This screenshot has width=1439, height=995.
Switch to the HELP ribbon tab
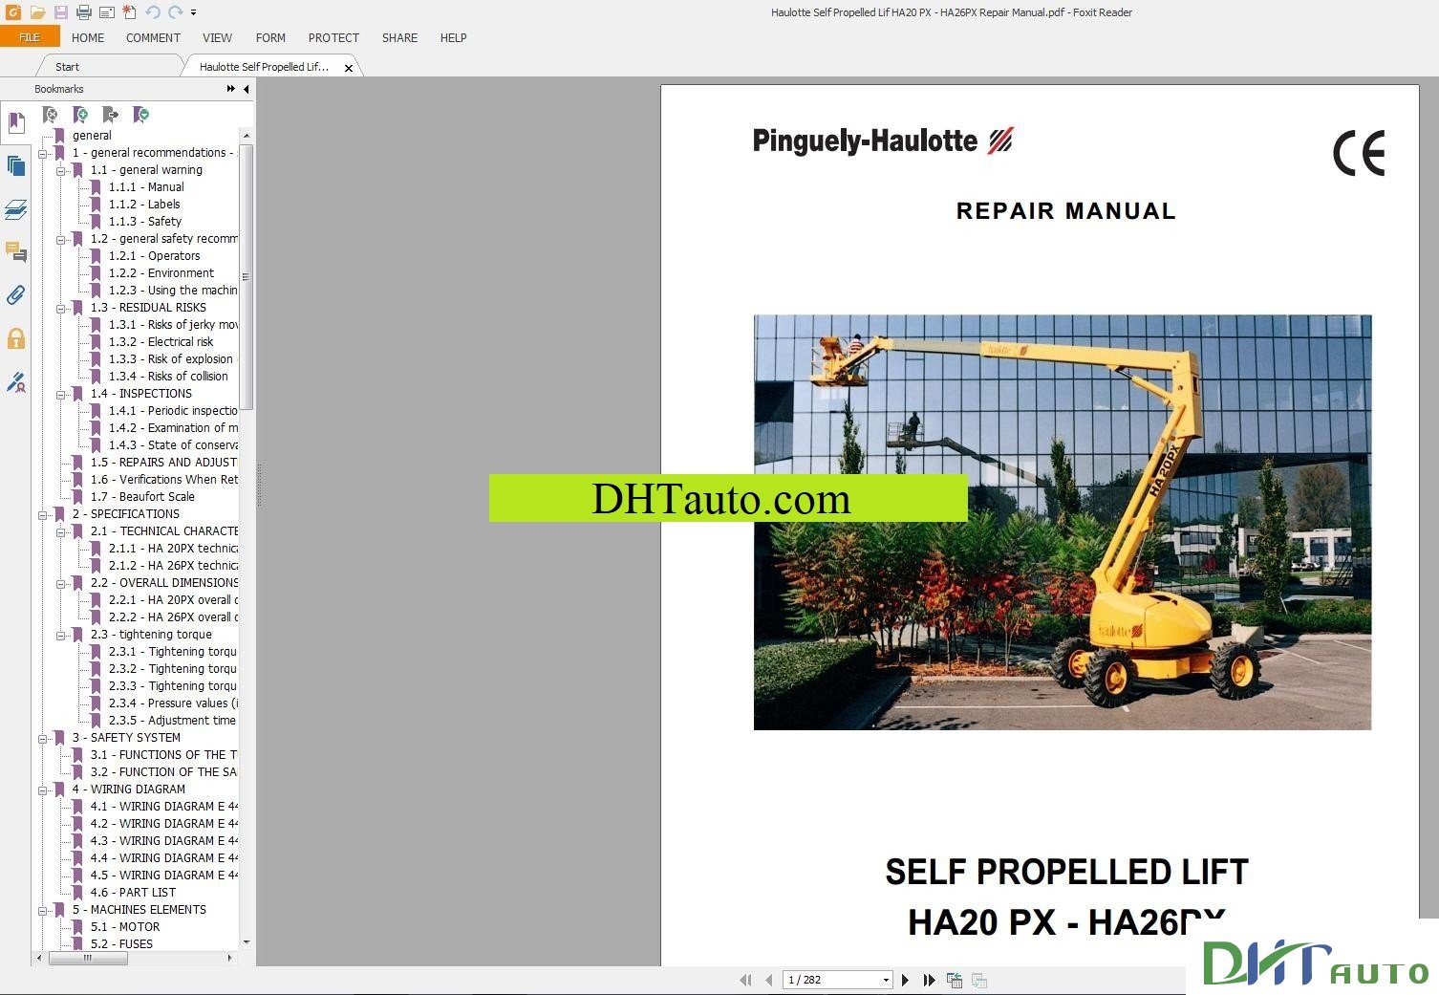(453, 38)
